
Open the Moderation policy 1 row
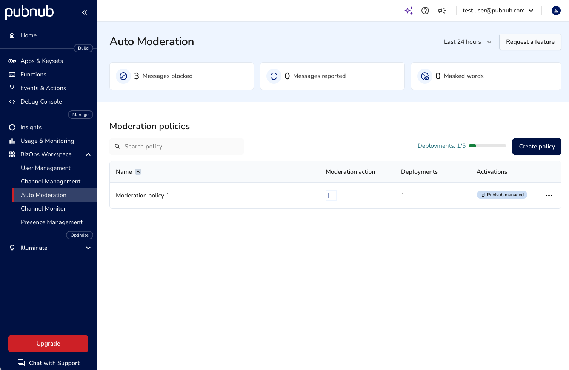[335, 196]
